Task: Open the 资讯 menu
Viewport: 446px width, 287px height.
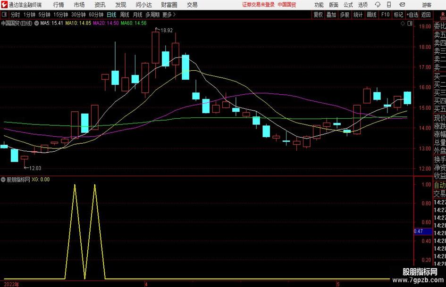Action: [x=100, y=5]
